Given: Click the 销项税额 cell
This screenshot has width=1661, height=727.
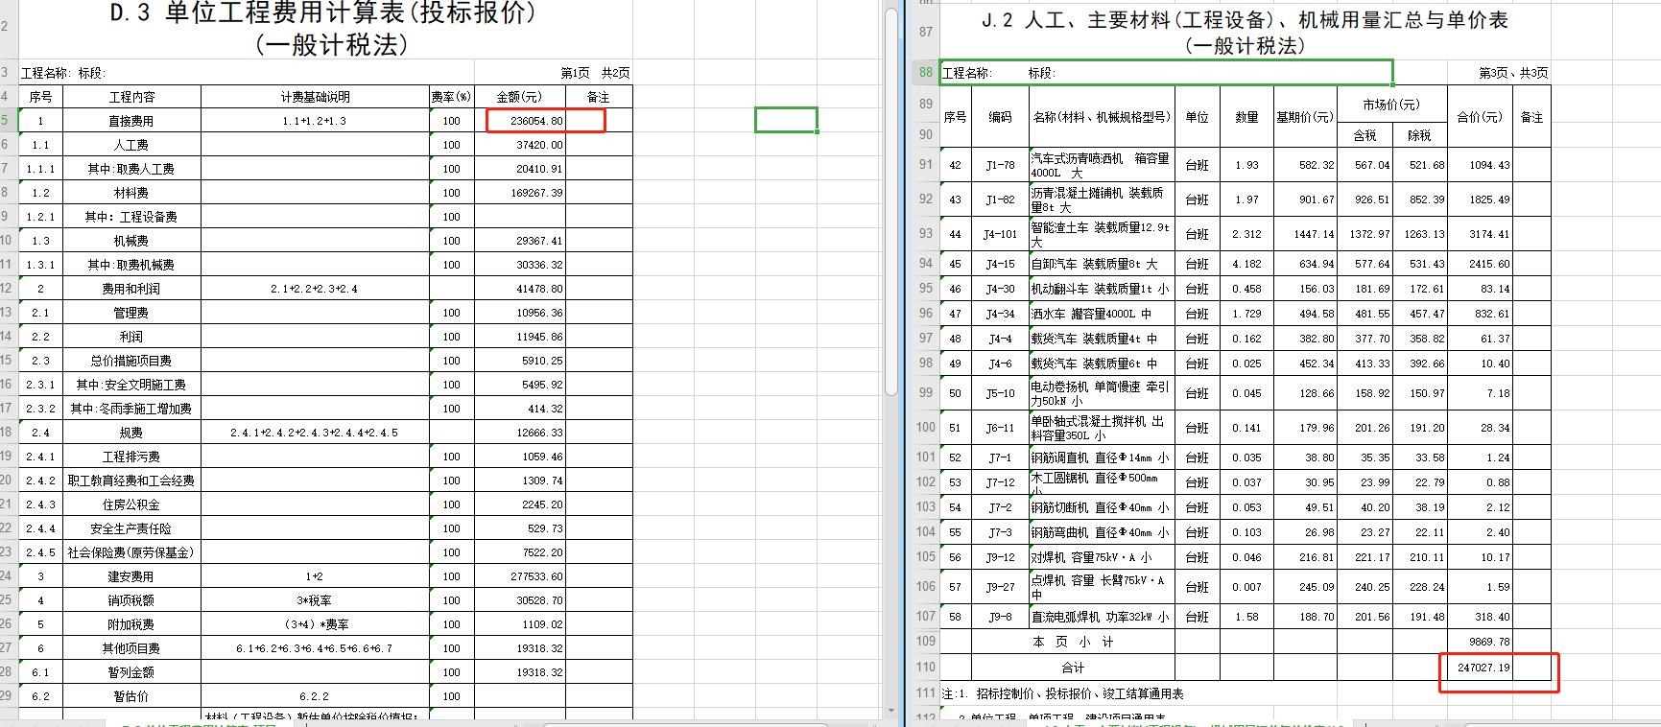Looking at the screenshot, I should pos(131,600).
